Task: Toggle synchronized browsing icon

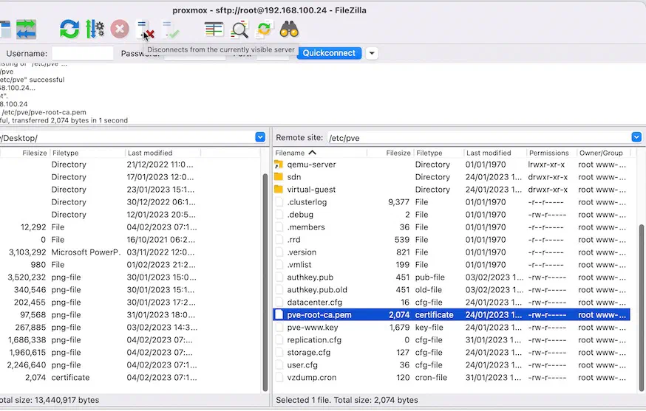Action: 264,30
